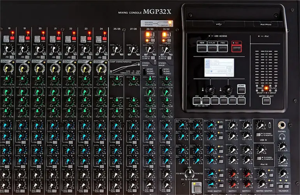
Task: Select the FX1 display button
Action: [197, 101]
